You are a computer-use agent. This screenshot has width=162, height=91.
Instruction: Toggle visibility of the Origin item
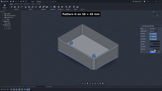4,19
